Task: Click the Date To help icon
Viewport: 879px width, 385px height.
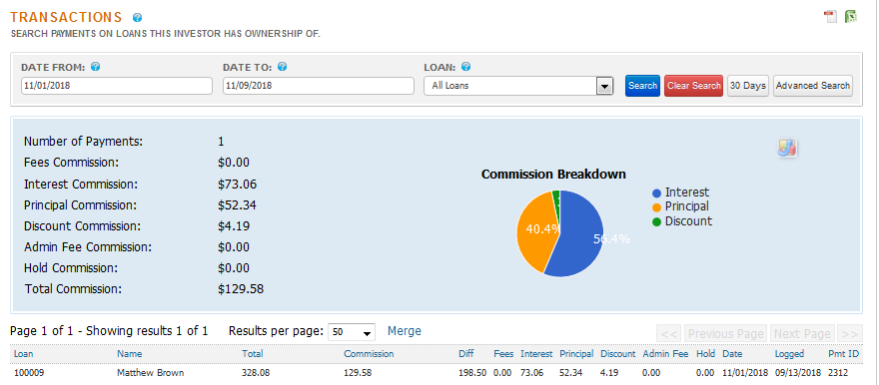Action: click(282, 67)
